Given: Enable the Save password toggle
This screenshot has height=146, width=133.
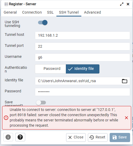Looking at the screenshot, I should [x=41, y=103].
